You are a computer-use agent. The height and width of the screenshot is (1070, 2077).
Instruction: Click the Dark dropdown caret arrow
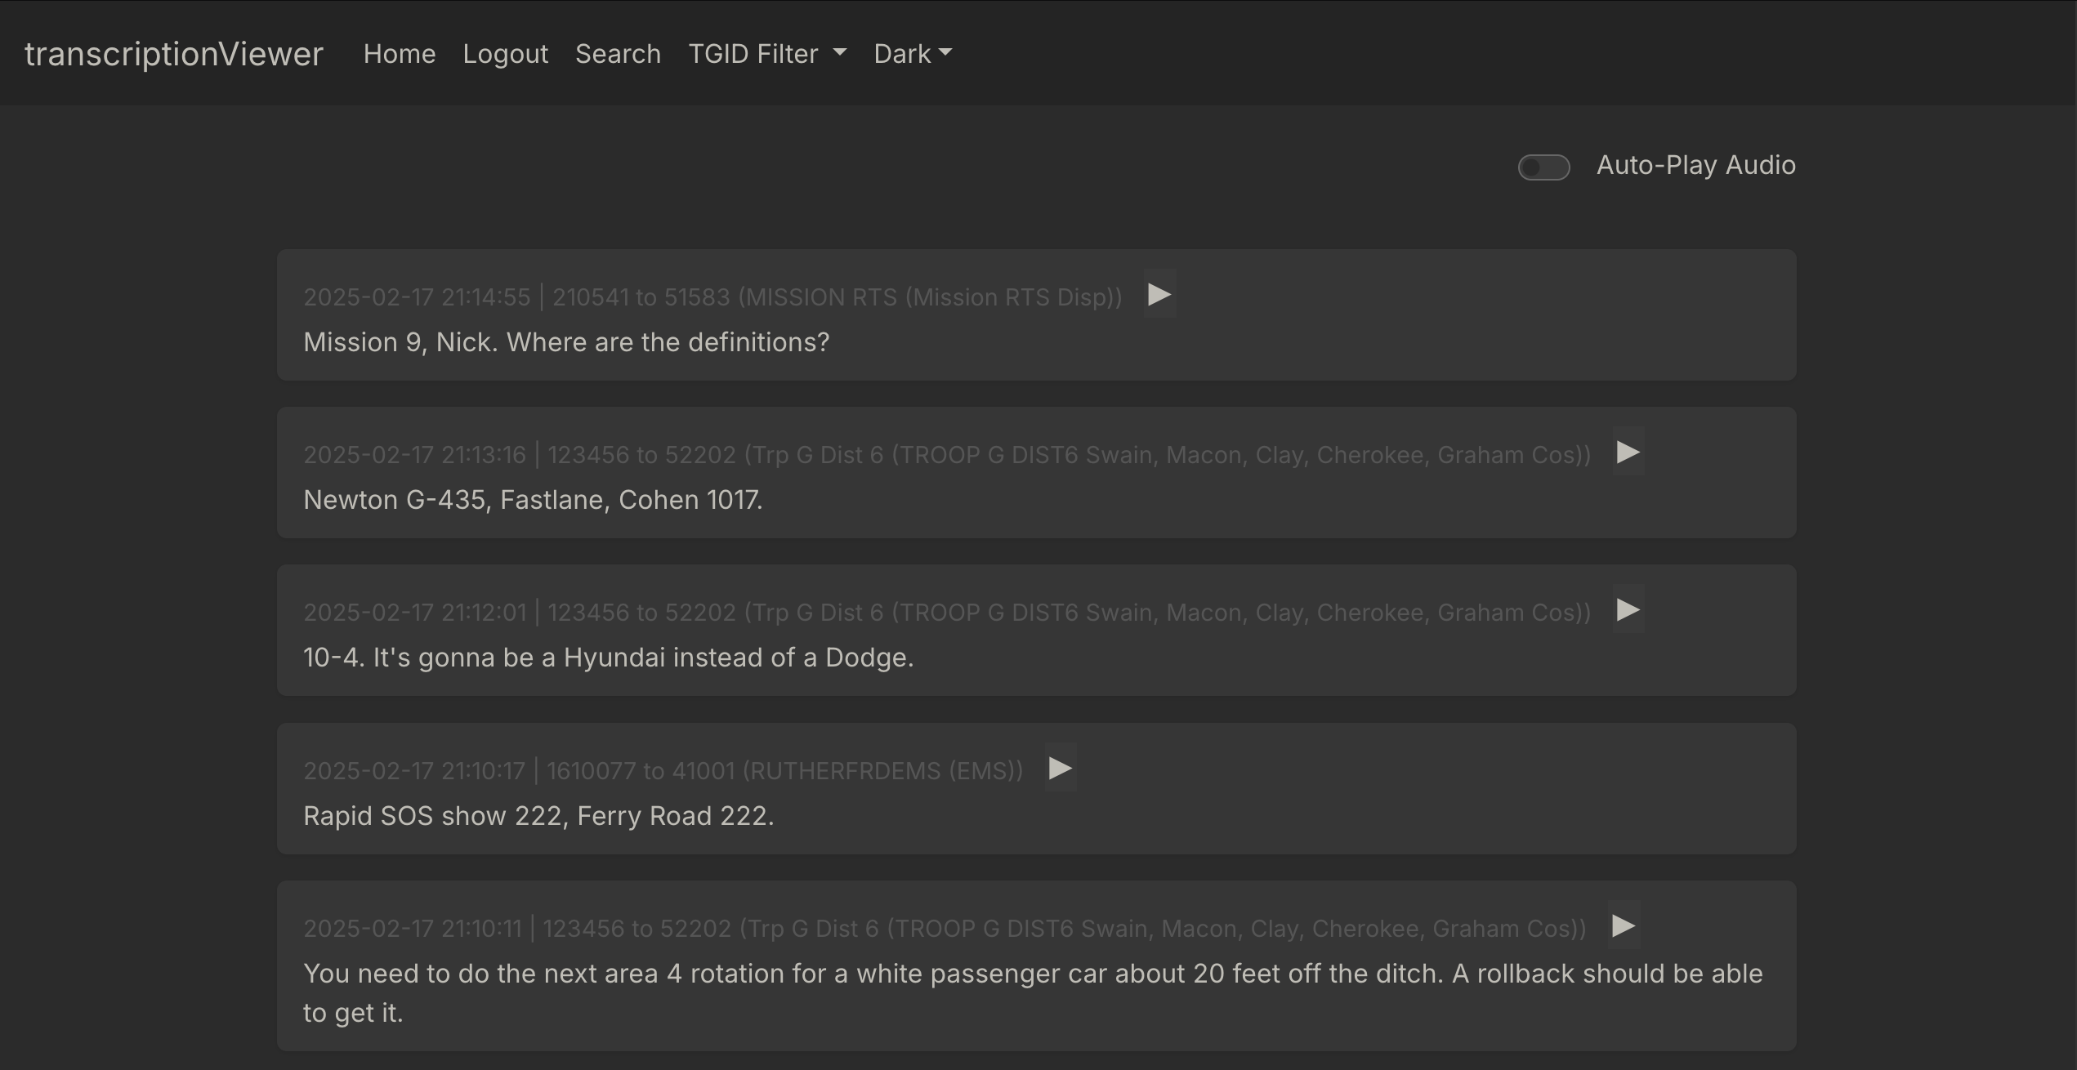coord(945,53)
